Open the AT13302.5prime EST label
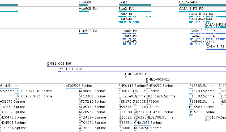Screen dimensions: 226x132 click(x=92, y=96)
